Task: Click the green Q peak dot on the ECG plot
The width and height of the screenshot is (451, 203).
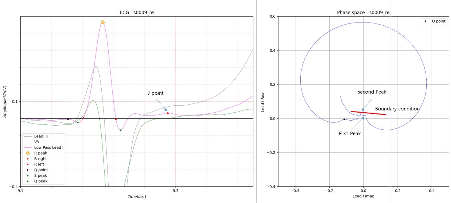Action: 78,122
